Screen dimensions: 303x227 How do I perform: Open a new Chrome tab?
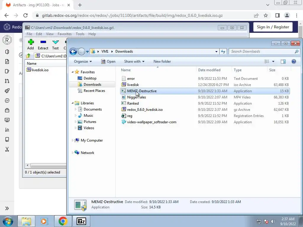(80, 5)
